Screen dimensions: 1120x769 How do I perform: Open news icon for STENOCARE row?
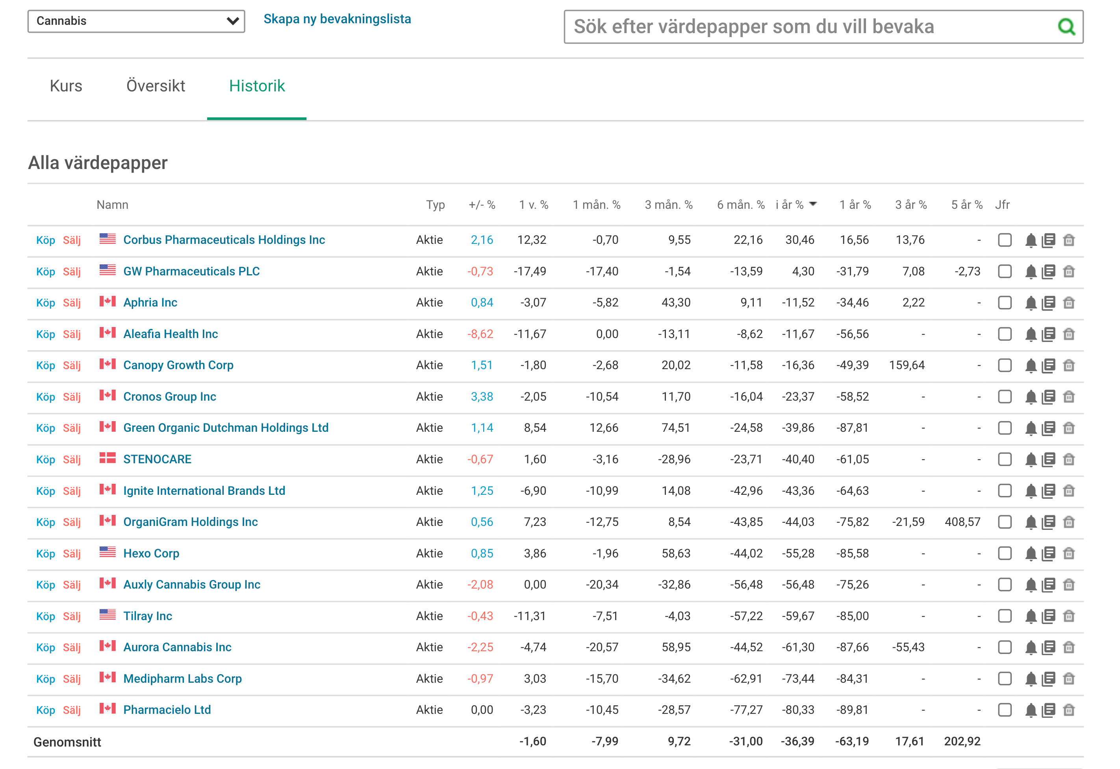(x=1049, y=459)
